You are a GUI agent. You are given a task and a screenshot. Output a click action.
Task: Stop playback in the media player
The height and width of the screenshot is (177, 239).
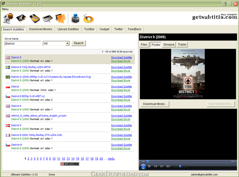149,166
